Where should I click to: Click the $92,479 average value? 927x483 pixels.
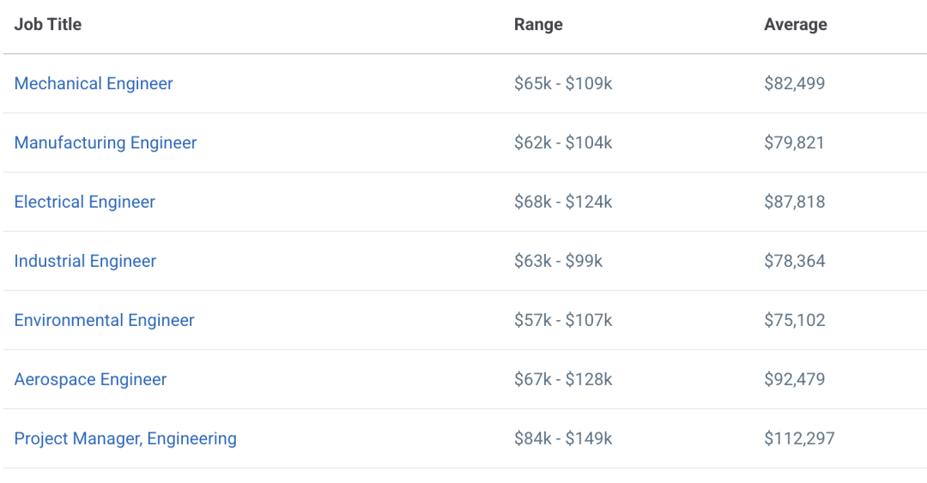794,379
